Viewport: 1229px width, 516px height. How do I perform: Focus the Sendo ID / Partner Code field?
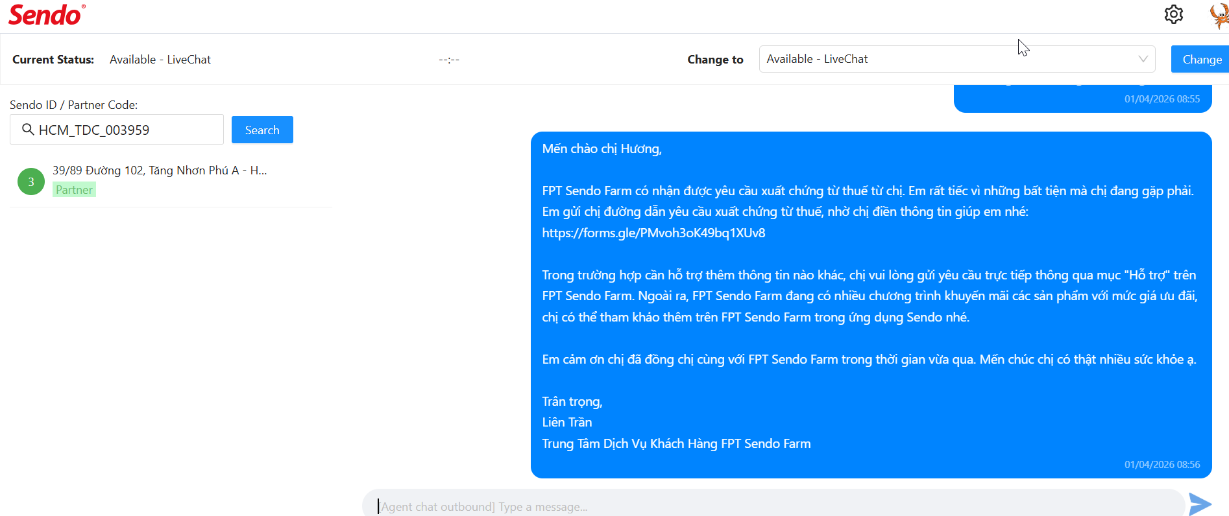click(x=117, y=130)
